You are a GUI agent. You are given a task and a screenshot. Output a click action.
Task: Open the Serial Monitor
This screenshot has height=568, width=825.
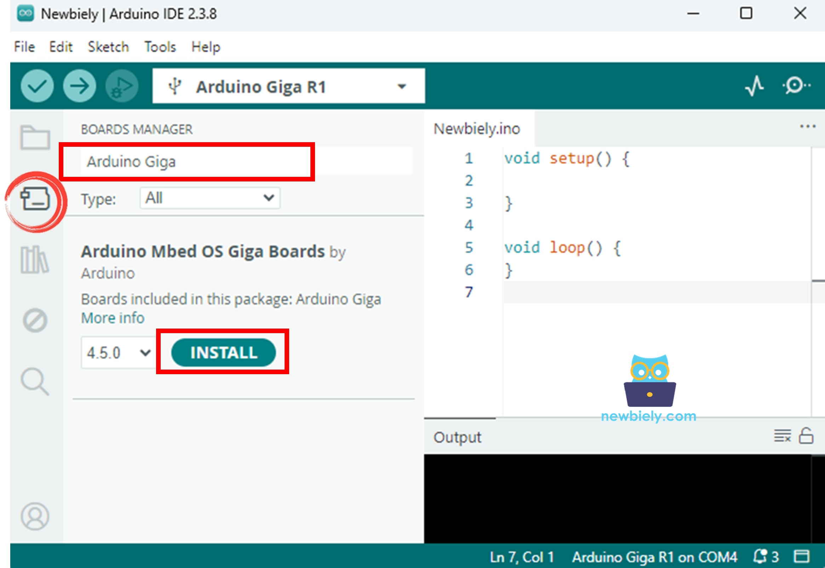pyautogui.click(x=794, y=86)
